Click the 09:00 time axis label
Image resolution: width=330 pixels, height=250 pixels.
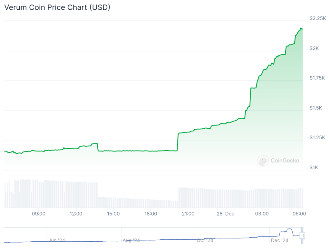pyautogui.click(x=39, y=214)
